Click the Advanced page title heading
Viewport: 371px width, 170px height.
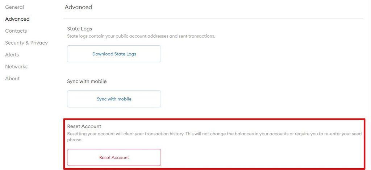point(78,7)
